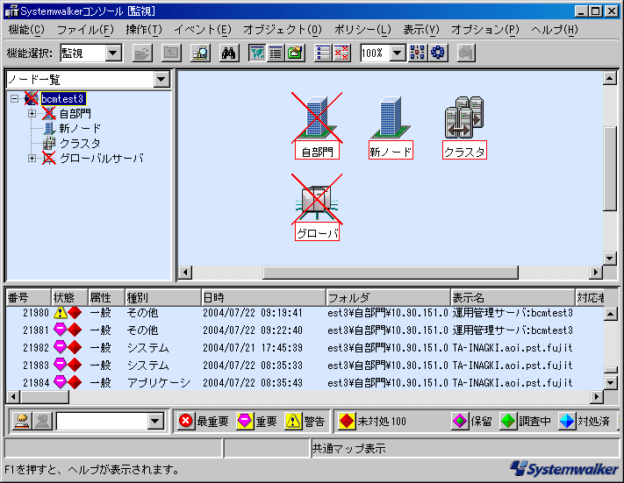This screenshot has width=624, height=483.
Task: Open the 操作(T) menu
Action: coord(144,30)
